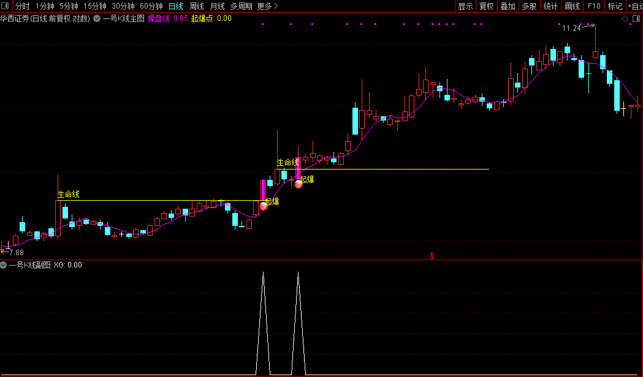
Task: Click the 11.24 high price label
Action: (571, 28)
